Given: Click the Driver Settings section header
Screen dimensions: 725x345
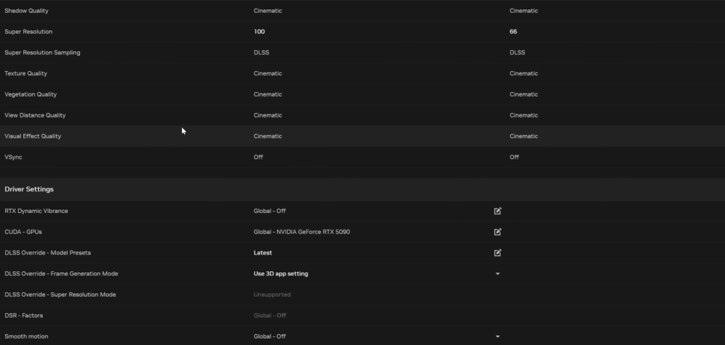Looking at the screenshot, I should 29,189.
